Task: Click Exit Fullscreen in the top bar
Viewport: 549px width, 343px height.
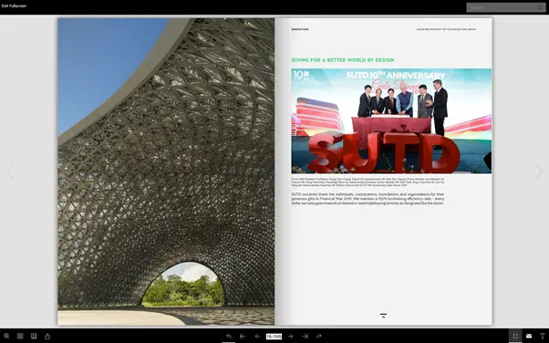Action: tap(14, 6)
